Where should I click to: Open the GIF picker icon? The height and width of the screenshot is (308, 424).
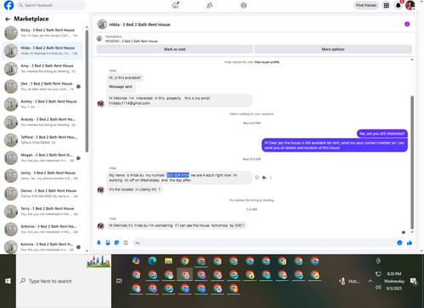pyautogui.click(x=126, y=243)
